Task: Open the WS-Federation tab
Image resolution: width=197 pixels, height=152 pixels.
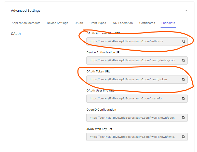Action: click(123, 23)
